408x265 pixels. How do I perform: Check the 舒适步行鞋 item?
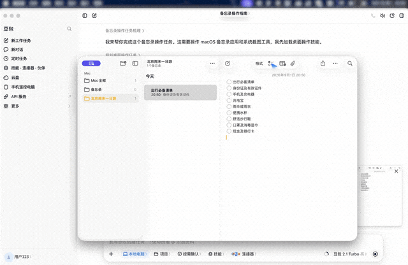pyautogui.click(x=229, y=119)
